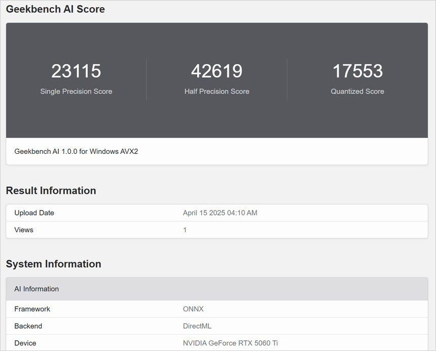Viewport: 436px width, 351px height.
Task: Select the 42619 half precision score value
Action: (216, 71)
